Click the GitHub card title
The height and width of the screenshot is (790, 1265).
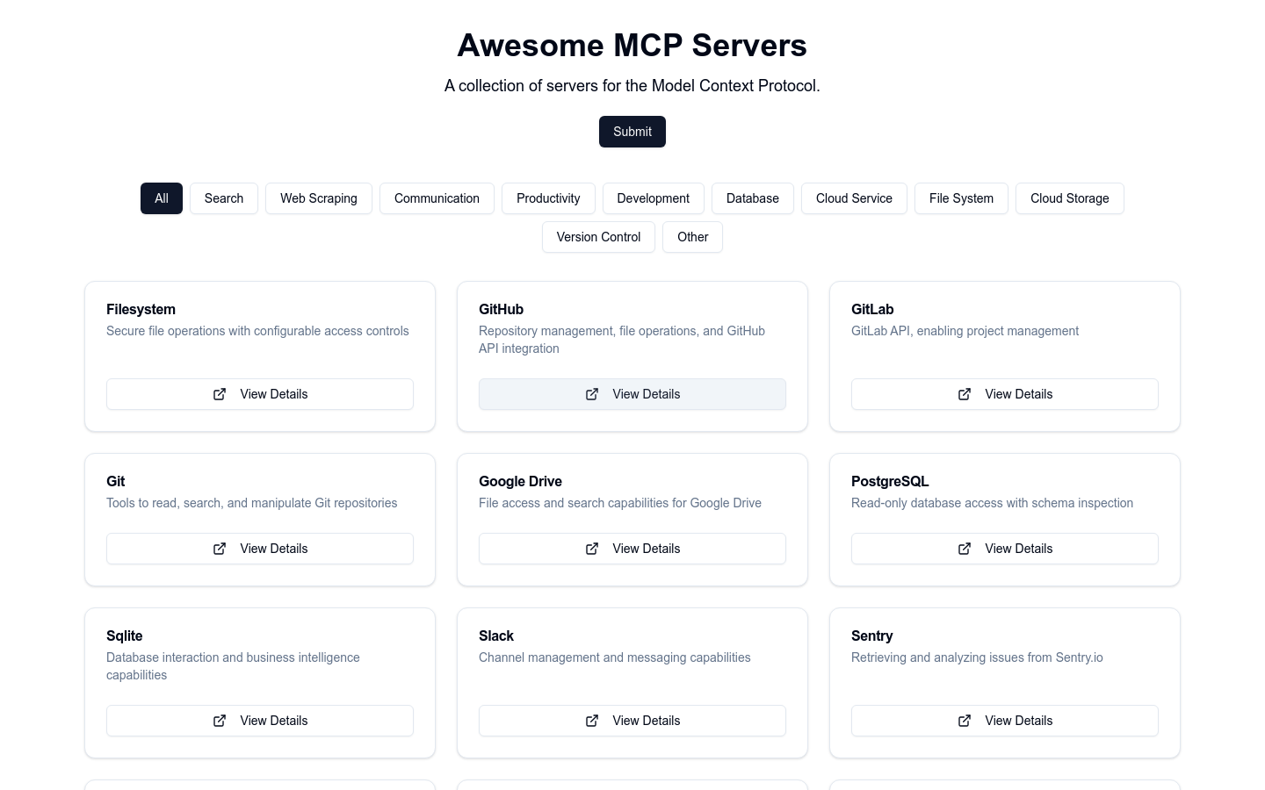point(501,309)
